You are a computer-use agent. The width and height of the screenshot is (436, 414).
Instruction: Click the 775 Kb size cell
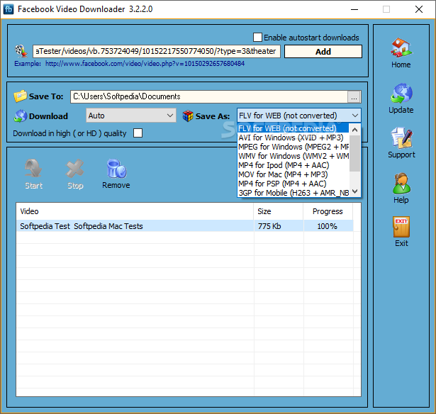(x=279, y=225)
